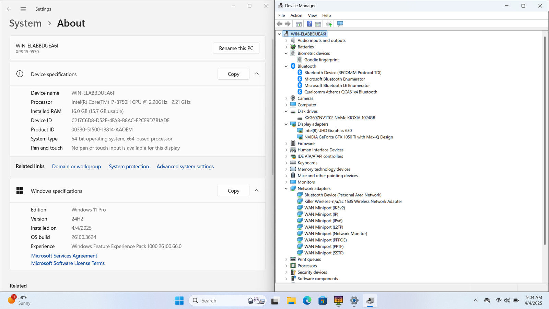Collapse the WIN-ELABBDUEA6I root node
The height and width of the screenshot is (309, 549).
point(279,34)
